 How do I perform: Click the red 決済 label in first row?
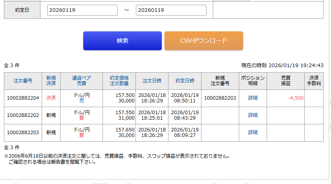point(51,98)
